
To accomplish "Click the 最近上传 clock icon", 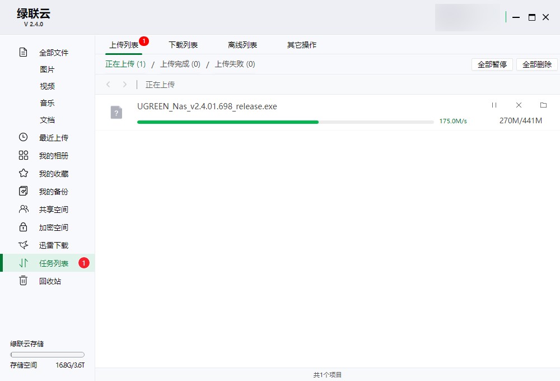I will [x=23, y=137].
